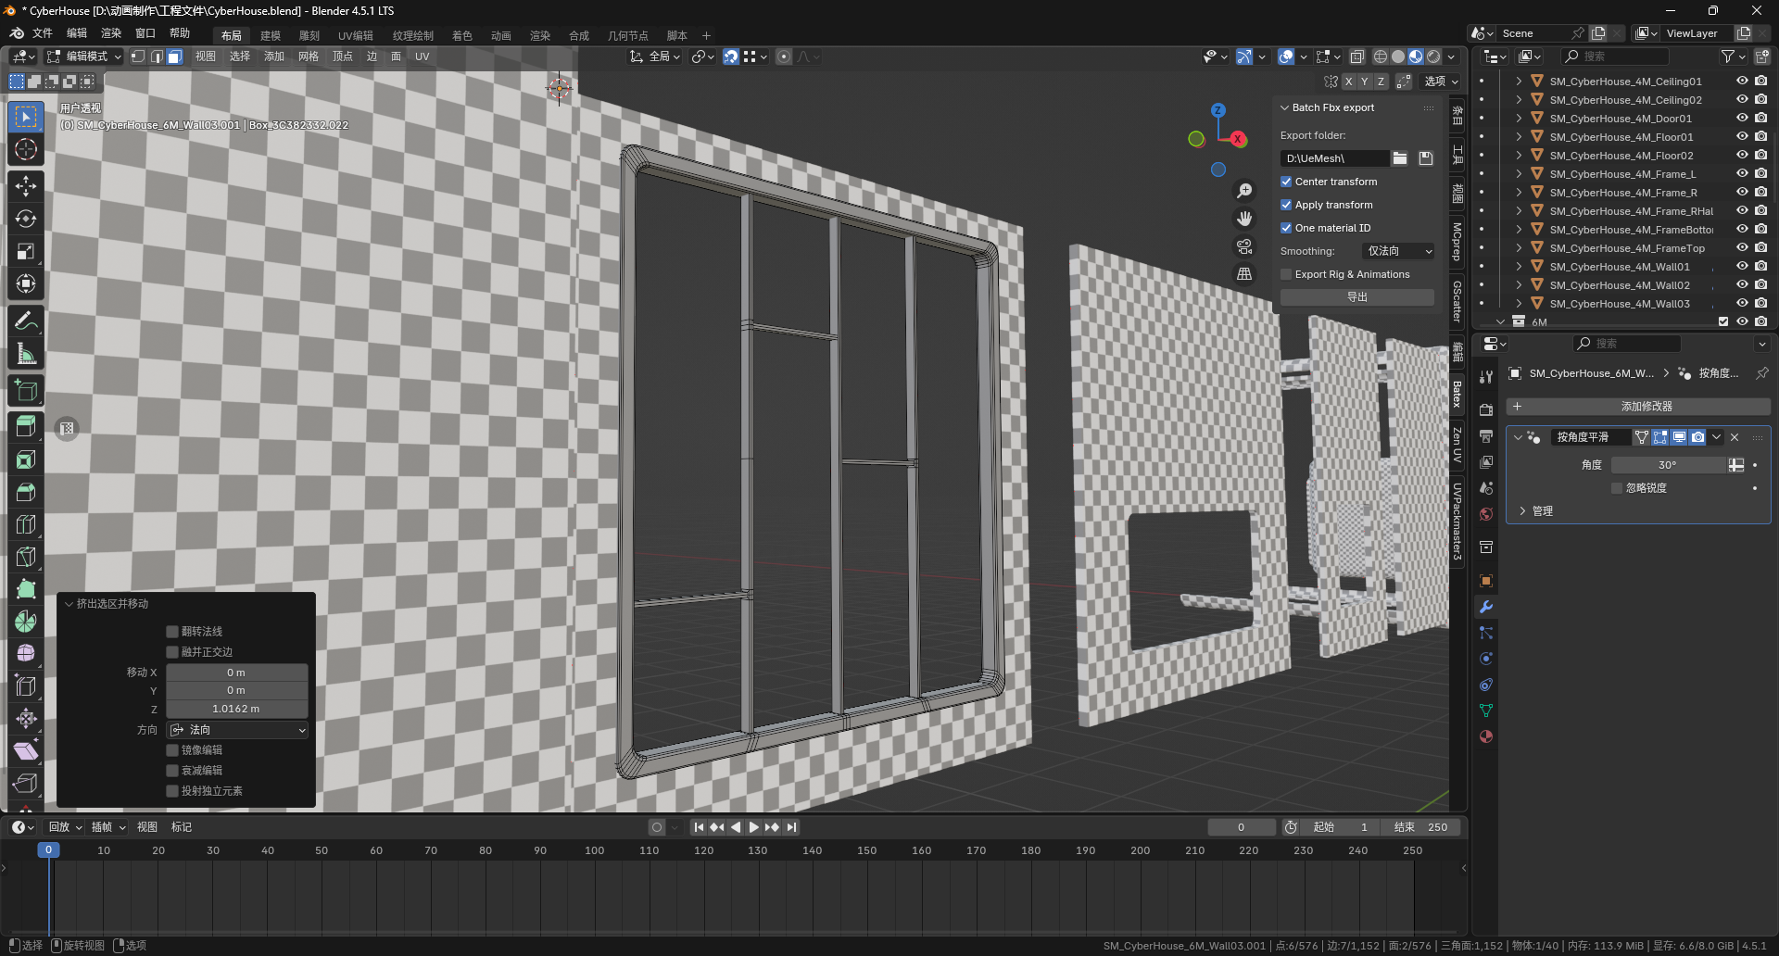Image resolution: width=1779 pixels, height=956 pixels.
Task: Select the Shear tool
Action: [x=26, y=751]
